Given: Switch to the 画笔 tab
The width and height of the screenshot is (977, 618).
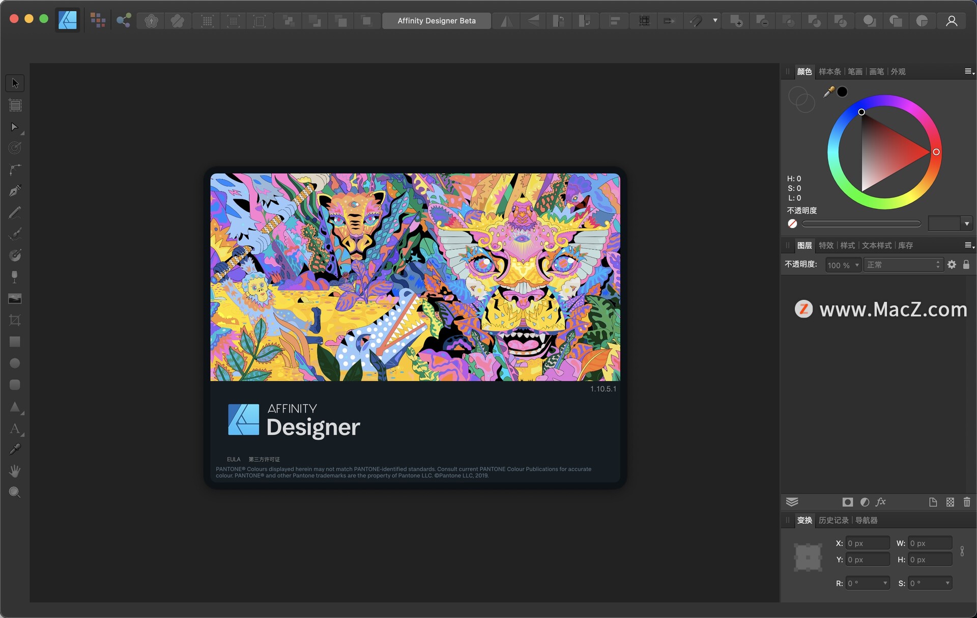Looking at the screenshot, I should coord(876,72).
